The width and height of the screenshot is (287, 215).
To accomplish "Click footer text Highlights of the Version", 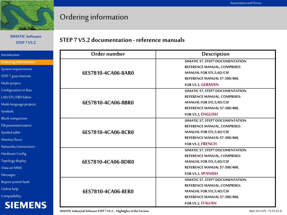I will coord(133,211).
